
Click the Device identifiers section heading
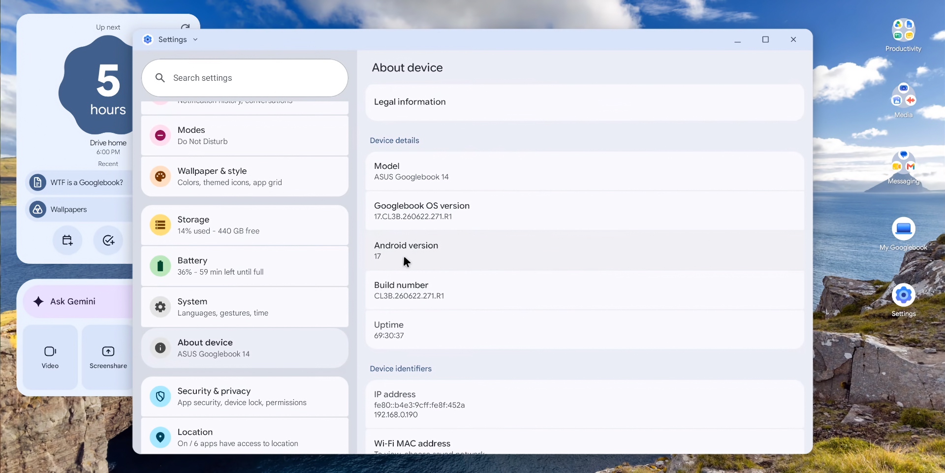401,369
